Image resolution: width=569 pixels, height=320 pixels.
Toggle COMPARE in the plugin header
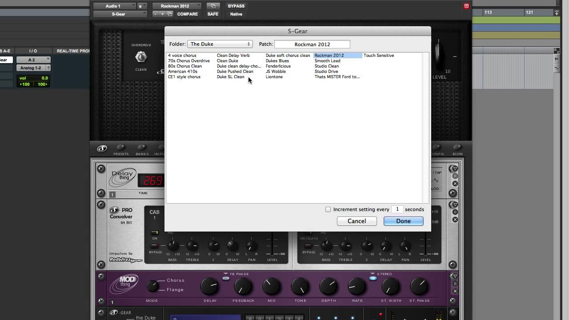188,14
